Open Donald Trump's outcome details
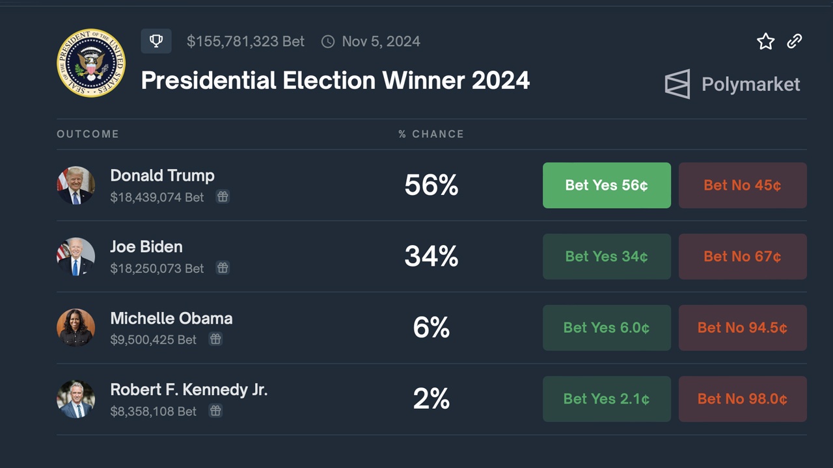833x468 pixels. tap(162, 175)
